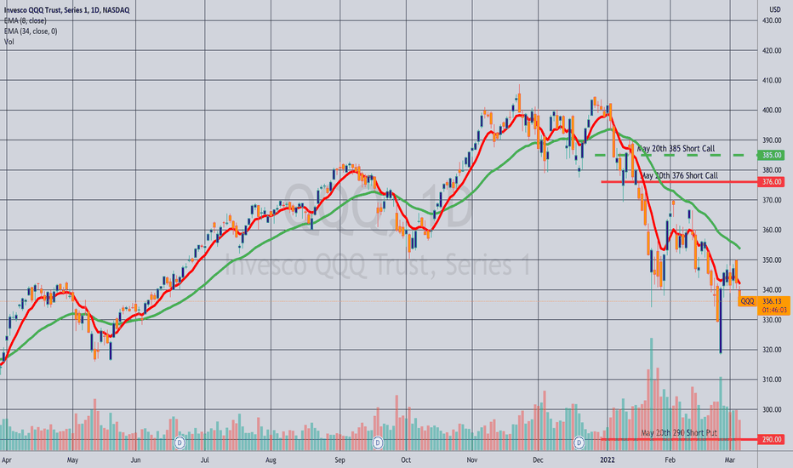
Task: Select the orange QQQ symbol label
Action: (747, 301)
